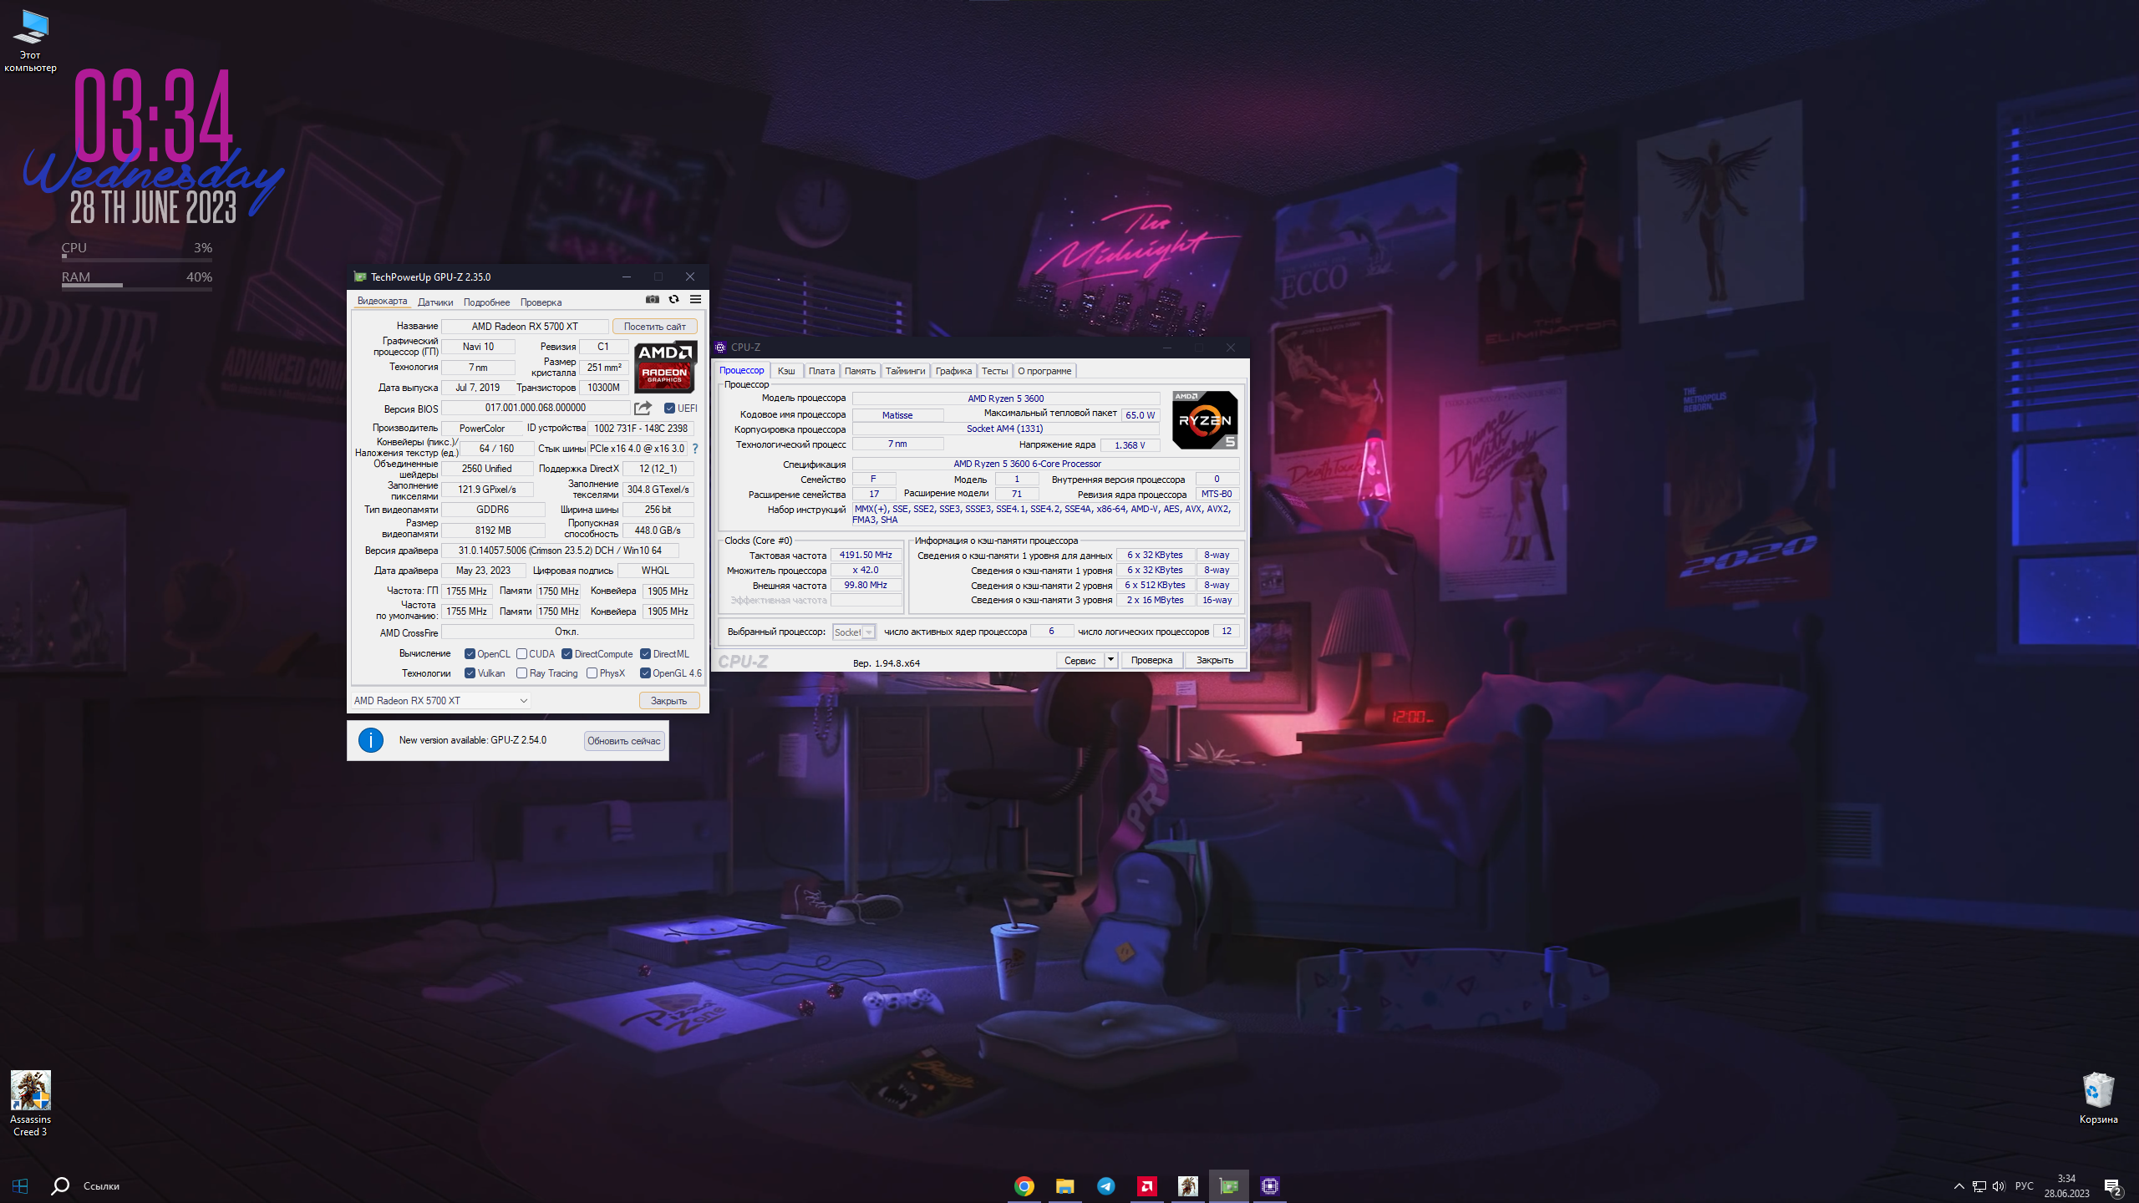Screen dimensions: 2139x1203
Task: Toggle the UEFI checkbox
Action: click(669, 409)
